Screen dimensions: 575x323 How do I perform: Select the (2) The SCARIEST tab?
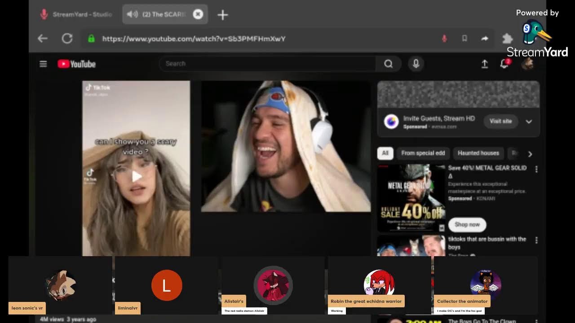pyautogui.click(x=164, y=14)
